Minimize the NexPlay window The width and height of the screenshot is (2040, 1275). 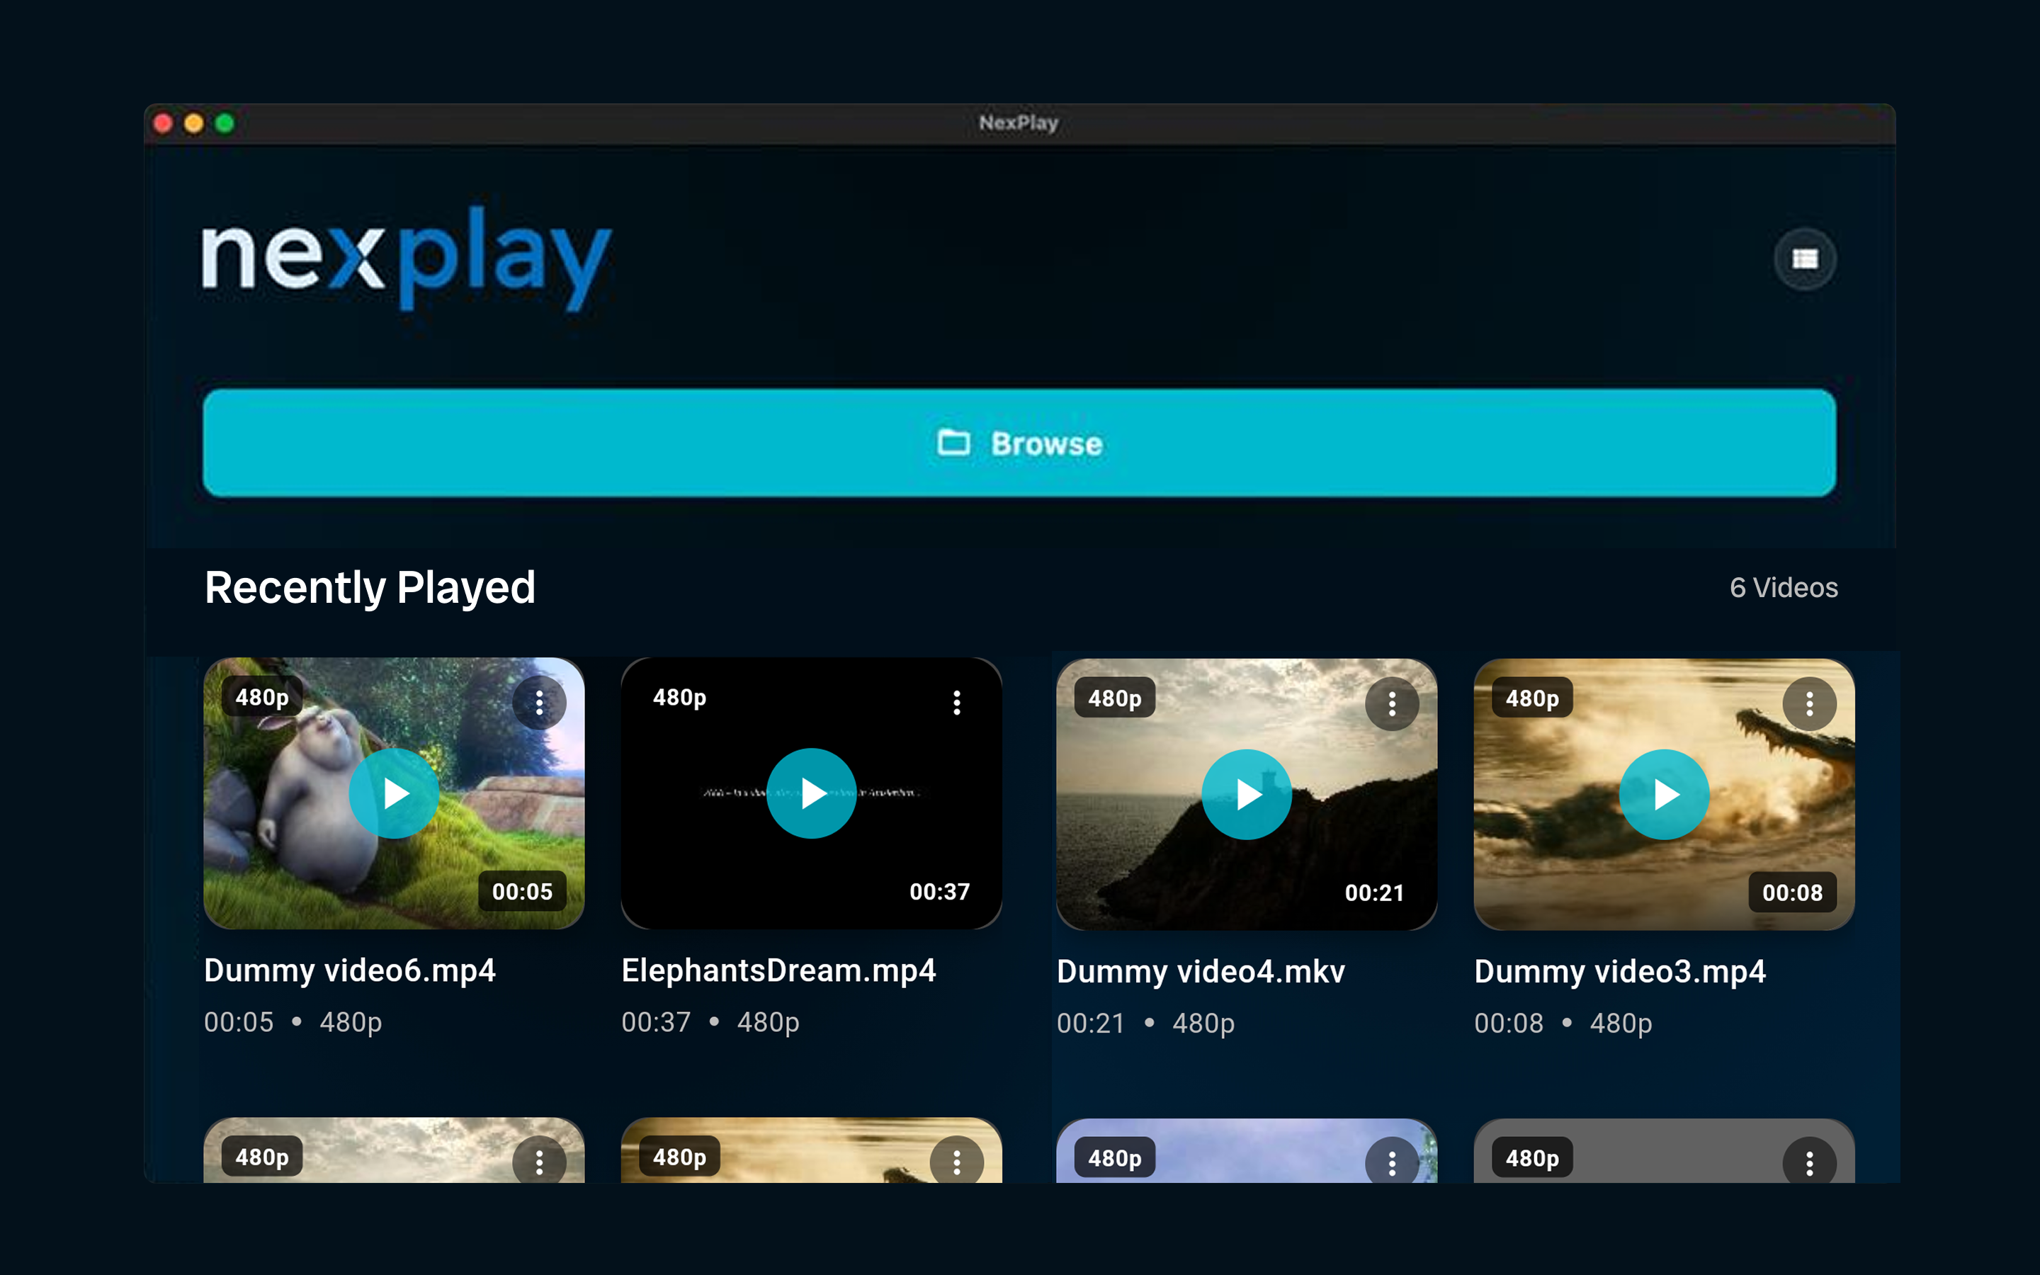[194, 123]
